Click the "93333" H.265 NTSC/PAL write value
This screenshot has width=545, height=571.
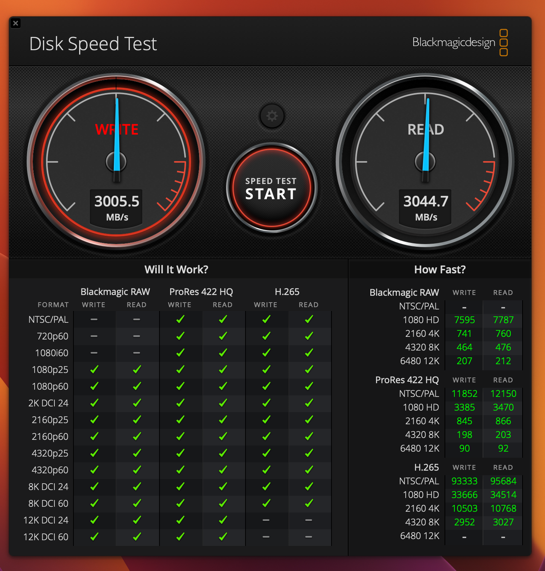(x=464, y=481)
